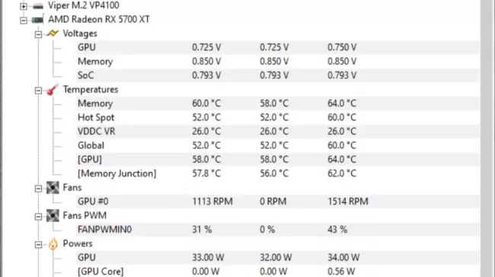Screen dimensions: 495x277
Task: Select the Temperatures group label
Action: 91,89
